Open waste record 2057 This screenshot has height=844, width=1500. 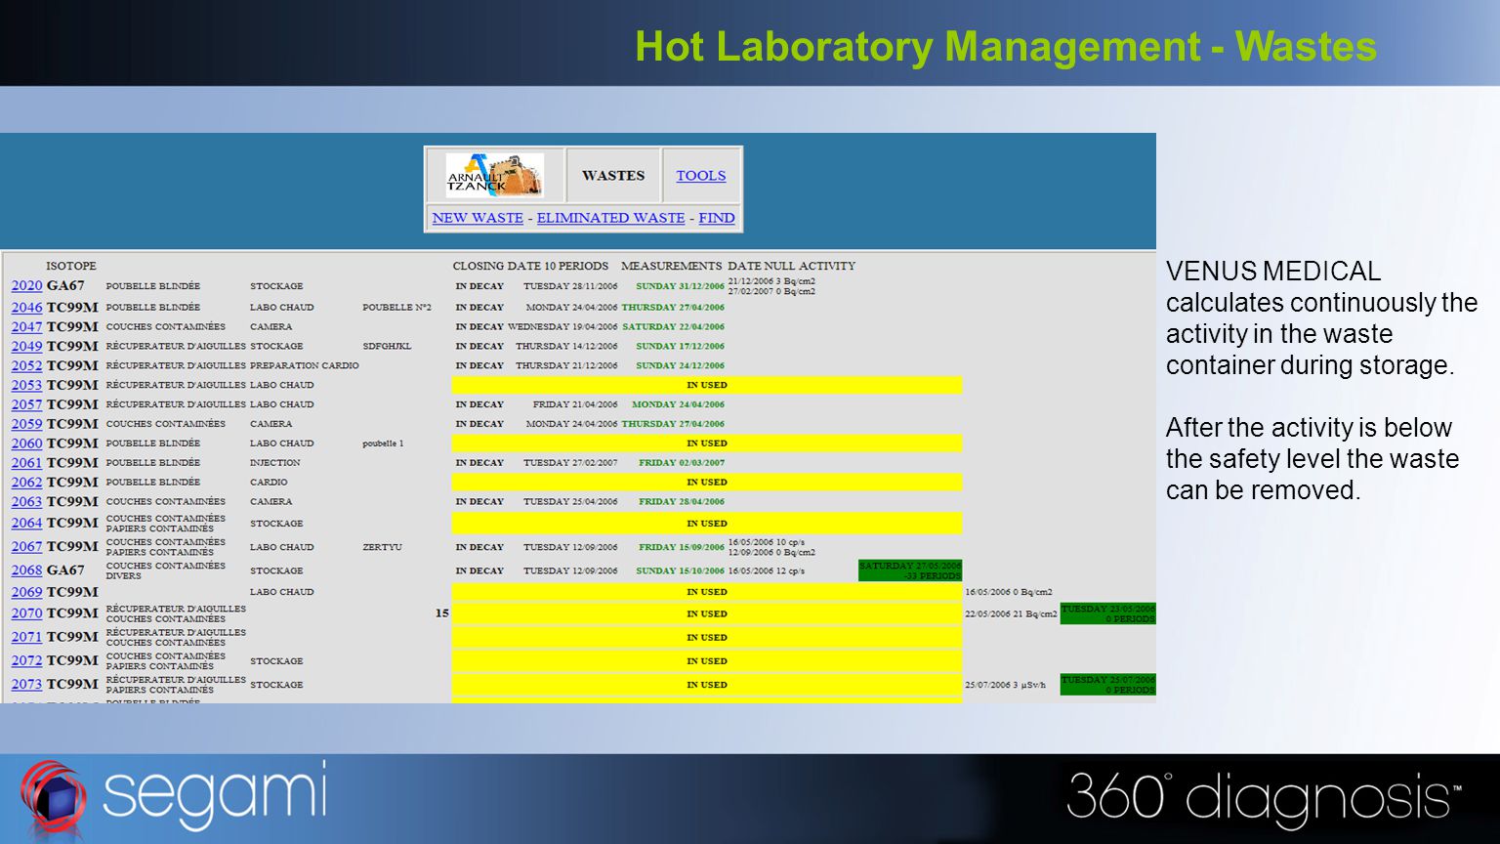click(26, 405)
